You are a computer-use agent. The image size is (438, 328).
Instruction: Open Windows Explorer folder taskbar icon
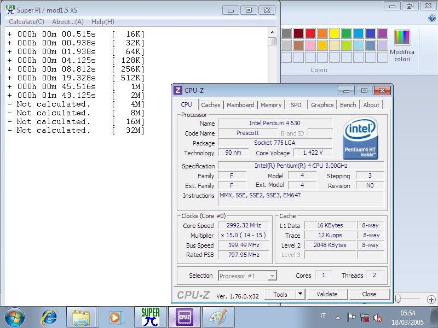tap(81, 317)
